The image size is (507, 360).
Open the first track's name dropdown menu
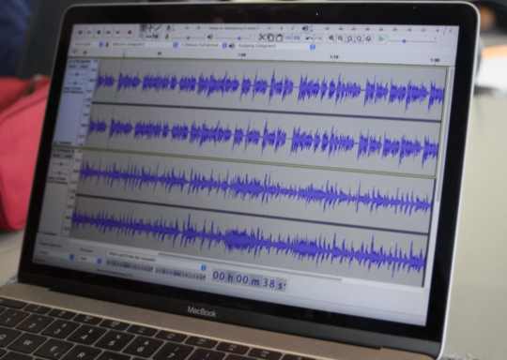[x=81, y=61]
